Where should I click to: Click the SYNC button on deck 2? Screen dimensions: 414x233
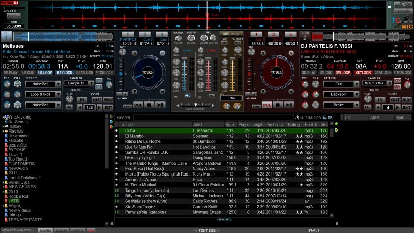click(256, 106)
